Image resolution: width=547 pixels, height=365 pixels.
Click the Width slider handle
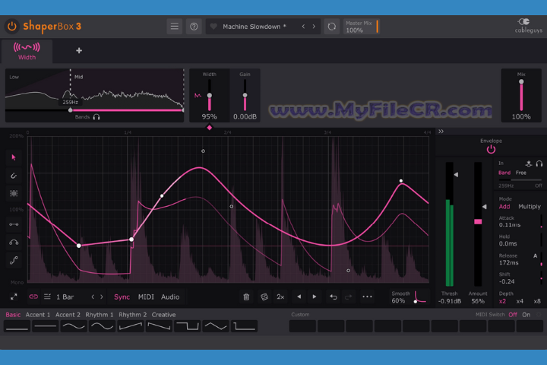click(210, 95)
